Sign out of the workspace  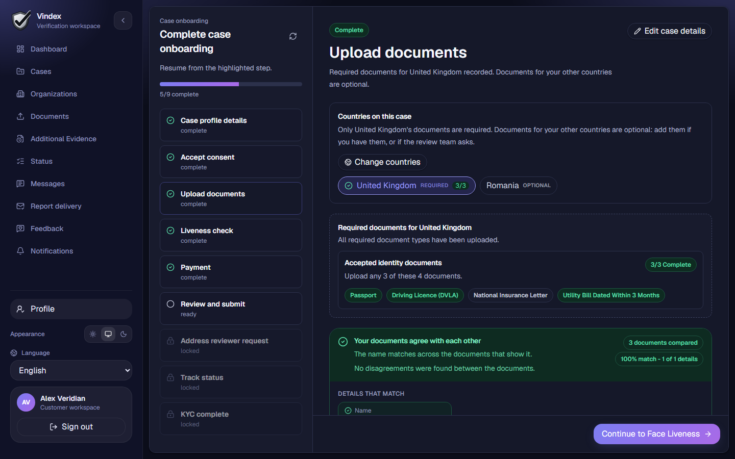click(71, 427)
